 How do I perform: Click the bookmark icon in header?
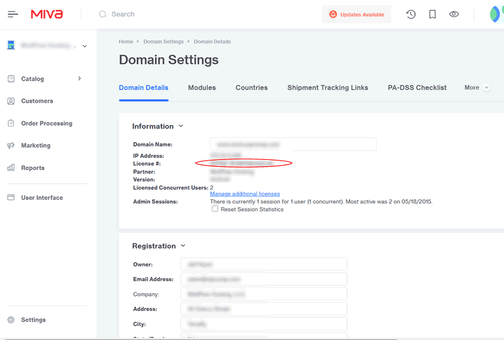click(432, 14)
